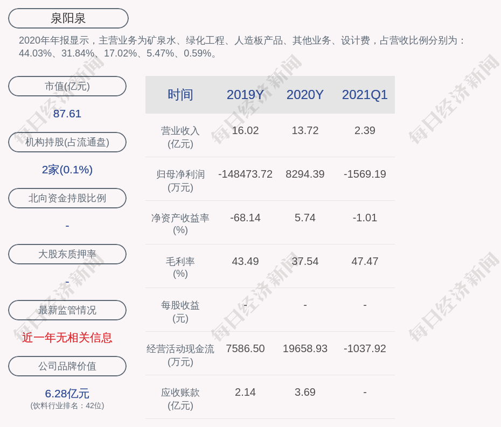Image resolution: width=501 pixels, height=427 pixels.
Task: Click the 泉阳泉 company name pill
Action: pyautogui.click(x=68, y=18)
